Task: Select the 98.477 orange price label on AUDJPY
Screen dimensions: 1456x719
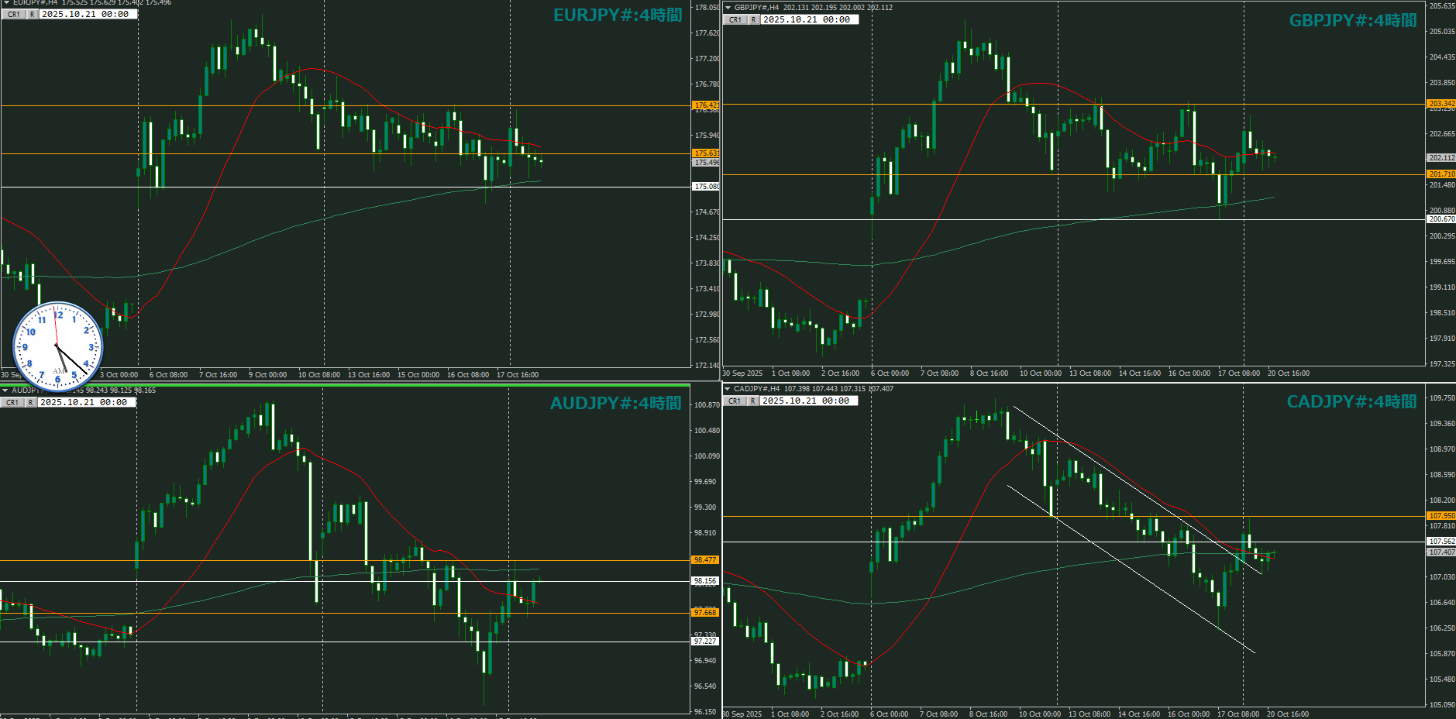Action: (704, 560)
